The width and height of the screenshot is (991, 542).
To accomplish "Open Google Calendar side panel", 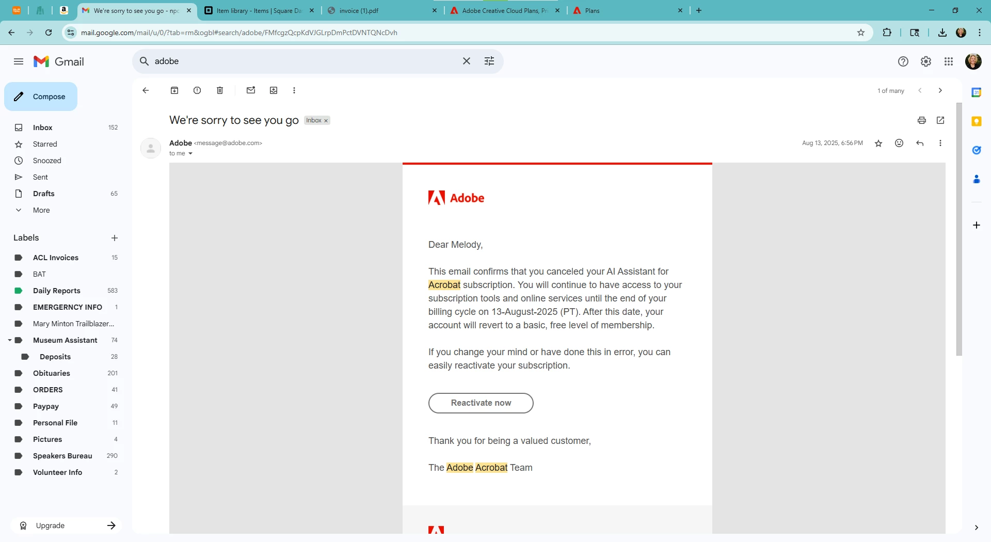I will pos(977,92).
